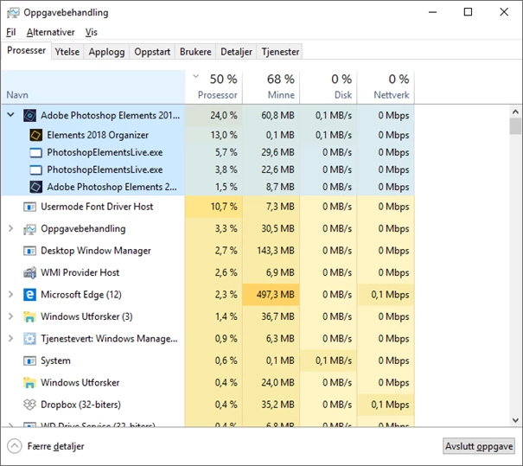
Task: Click the Desktop Window Manager icon
Action: click(29, 251)
